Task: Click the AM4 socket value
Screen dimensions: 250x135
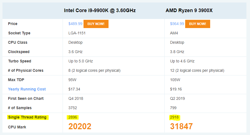Action: [x=174, y=33]
